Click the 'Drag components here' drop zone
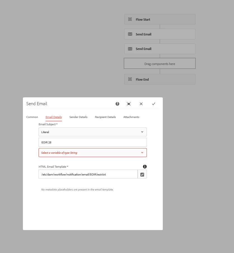This screenshot has width=234, height=253. (x=160, y=64)
